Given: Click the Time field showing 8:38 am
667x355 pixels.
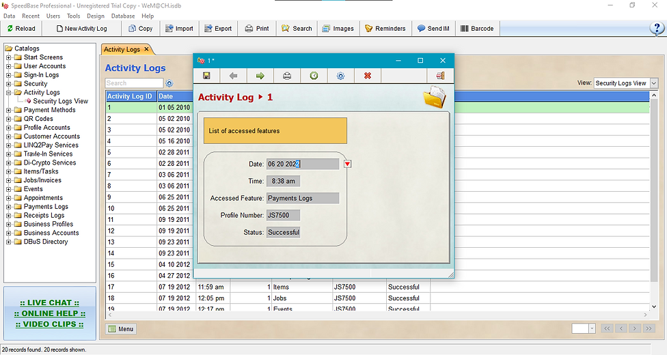Looking at the screenshot, I should click(284, 181).
